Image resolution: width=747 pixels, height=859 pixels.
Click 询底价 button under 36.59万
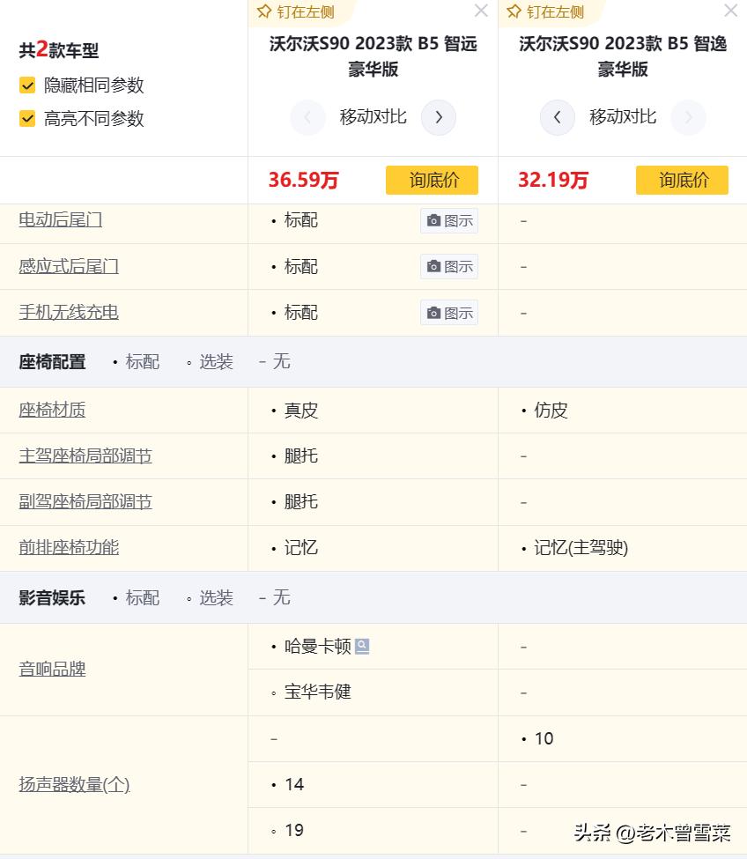pos(432,180)
